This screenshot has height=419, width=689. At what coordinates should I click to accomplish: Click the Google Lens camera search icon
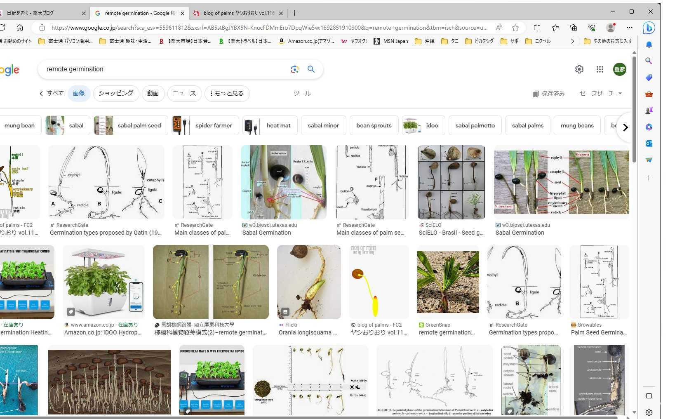(x=294, y=69)
